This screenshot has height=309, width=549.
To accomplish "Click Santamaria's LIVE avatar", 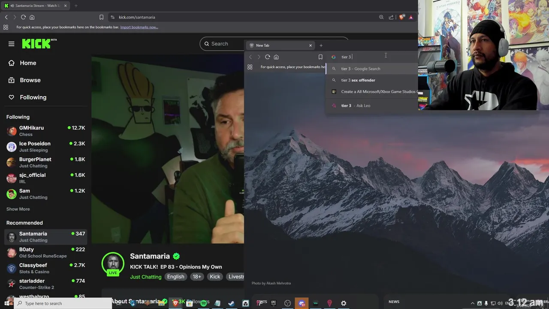I will click(x=113, y=263).
